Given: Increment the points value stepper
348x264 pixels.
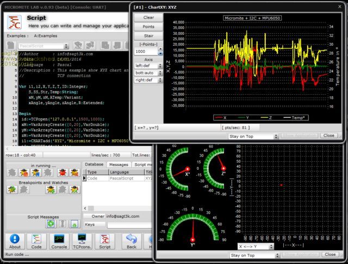Looking at the screenshot, I should click(160, 48).
